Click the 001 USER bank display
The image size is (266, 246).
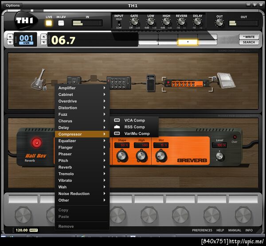26,39
